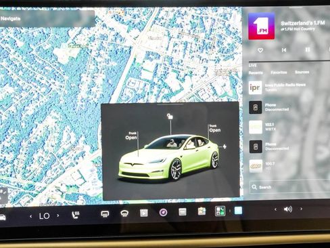Tap the magnifier icon in media search
Image resolution: width=330 pixels, height=248 pixels.
[x=254, y=187]
